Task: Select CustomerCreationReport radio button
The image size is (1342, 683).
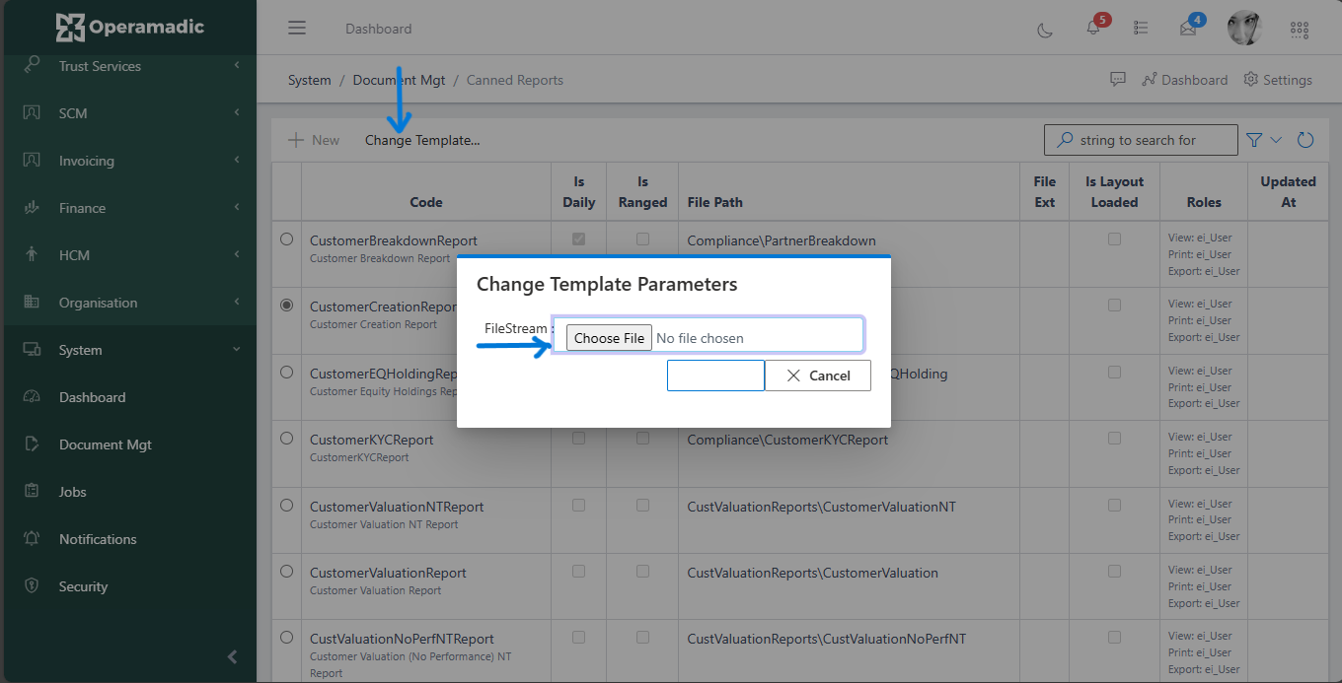Action: click(287, 306)
